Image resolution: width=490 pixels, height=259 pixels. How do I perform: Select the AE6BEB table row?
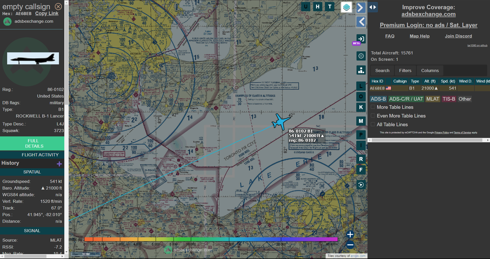click(x=430, y=88)
